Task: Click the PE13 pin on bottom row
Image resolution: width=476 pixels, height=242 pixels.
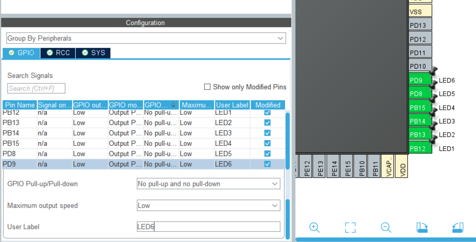Action: pyautogui.click(x=320, y=166)
